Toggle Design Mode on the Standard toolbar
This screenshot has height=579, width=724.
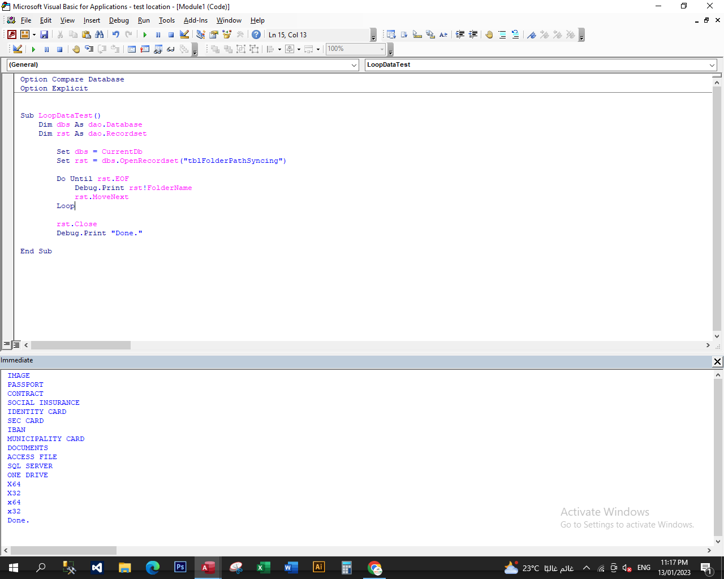[x=184, y=34]
